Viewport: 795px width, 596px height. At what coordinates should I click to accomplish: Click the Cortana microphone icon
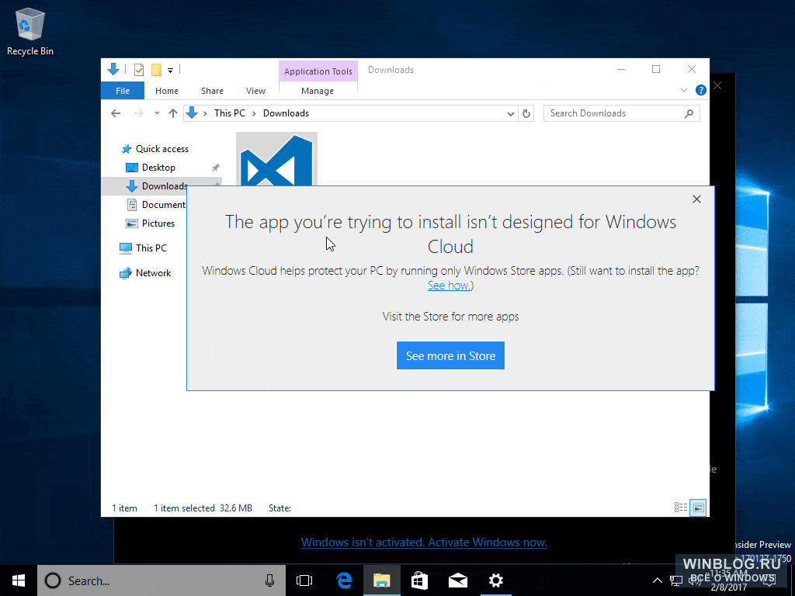point(269,580)
